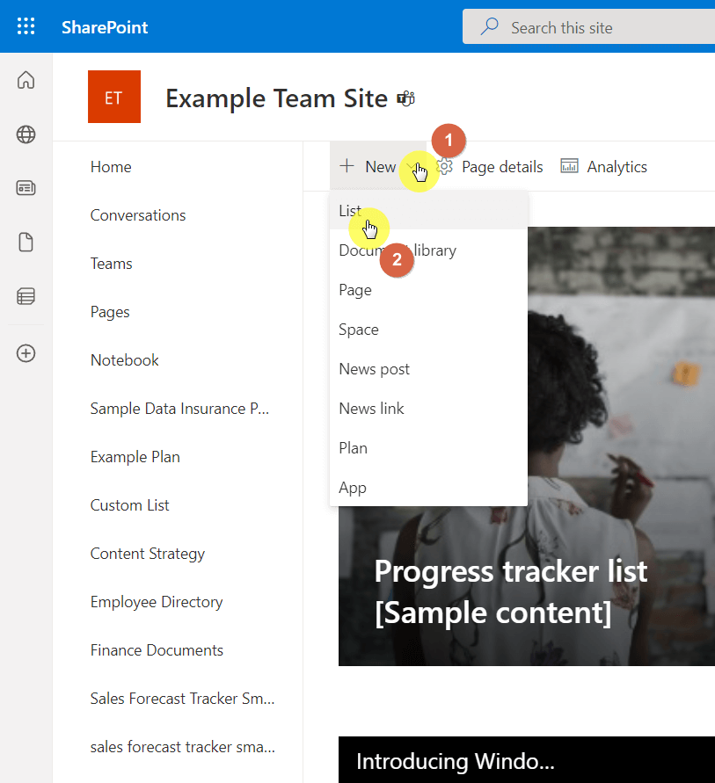Open lowercase sales forecast tracker sma... link
Viewport: 715px width, 783px height.
pyautogui.click(x=182, y=747)
